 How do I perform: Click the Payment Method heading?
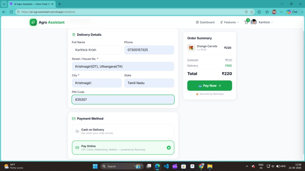90,119
